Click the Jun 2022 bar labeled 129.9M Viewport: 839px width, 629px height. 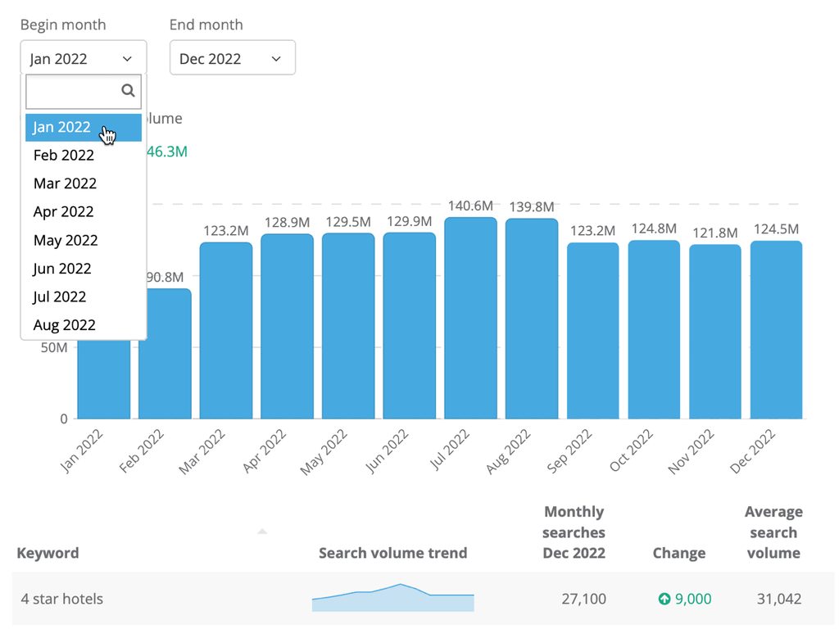click(x=410, y=326)
